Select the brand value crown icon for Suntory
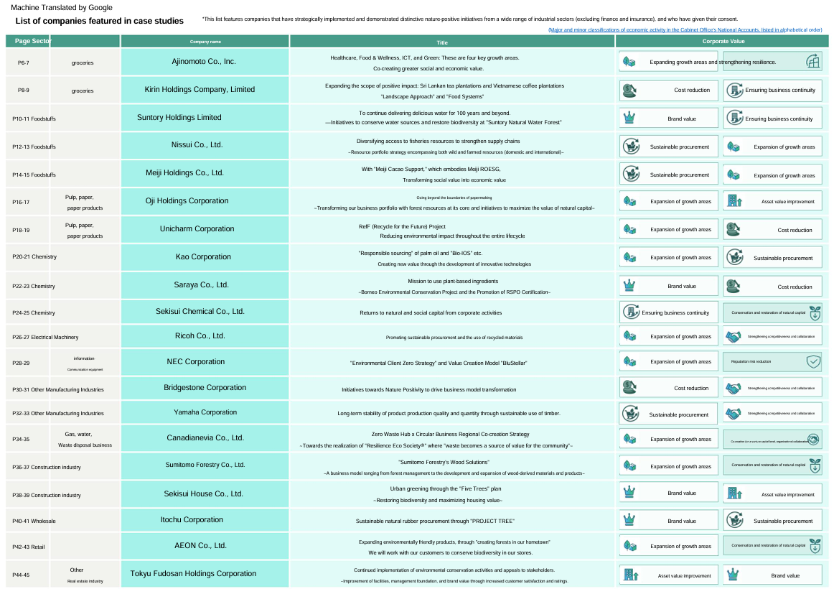This screenshot has height=589, width=834. (x=629, y=117)
